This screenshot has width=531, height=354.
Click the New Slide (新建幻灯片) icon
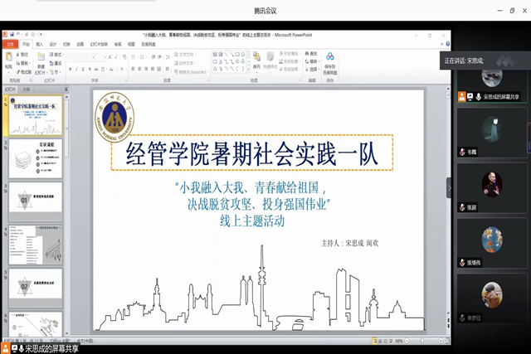[41, 57]
